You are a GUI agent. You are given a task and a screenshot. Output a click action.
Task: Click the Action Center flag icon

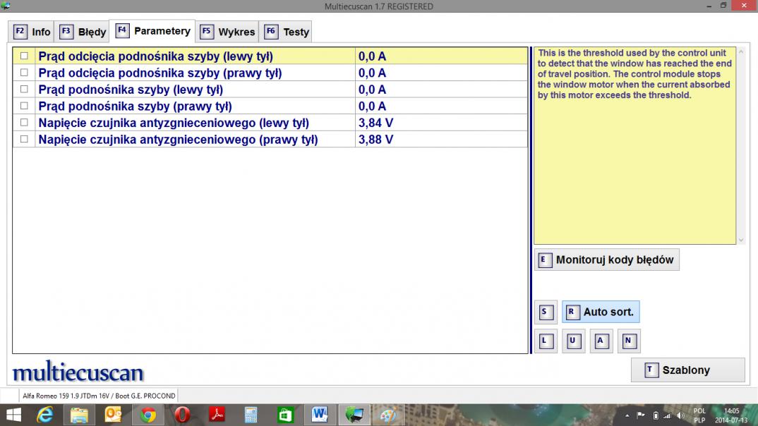(x=641, y=415)
